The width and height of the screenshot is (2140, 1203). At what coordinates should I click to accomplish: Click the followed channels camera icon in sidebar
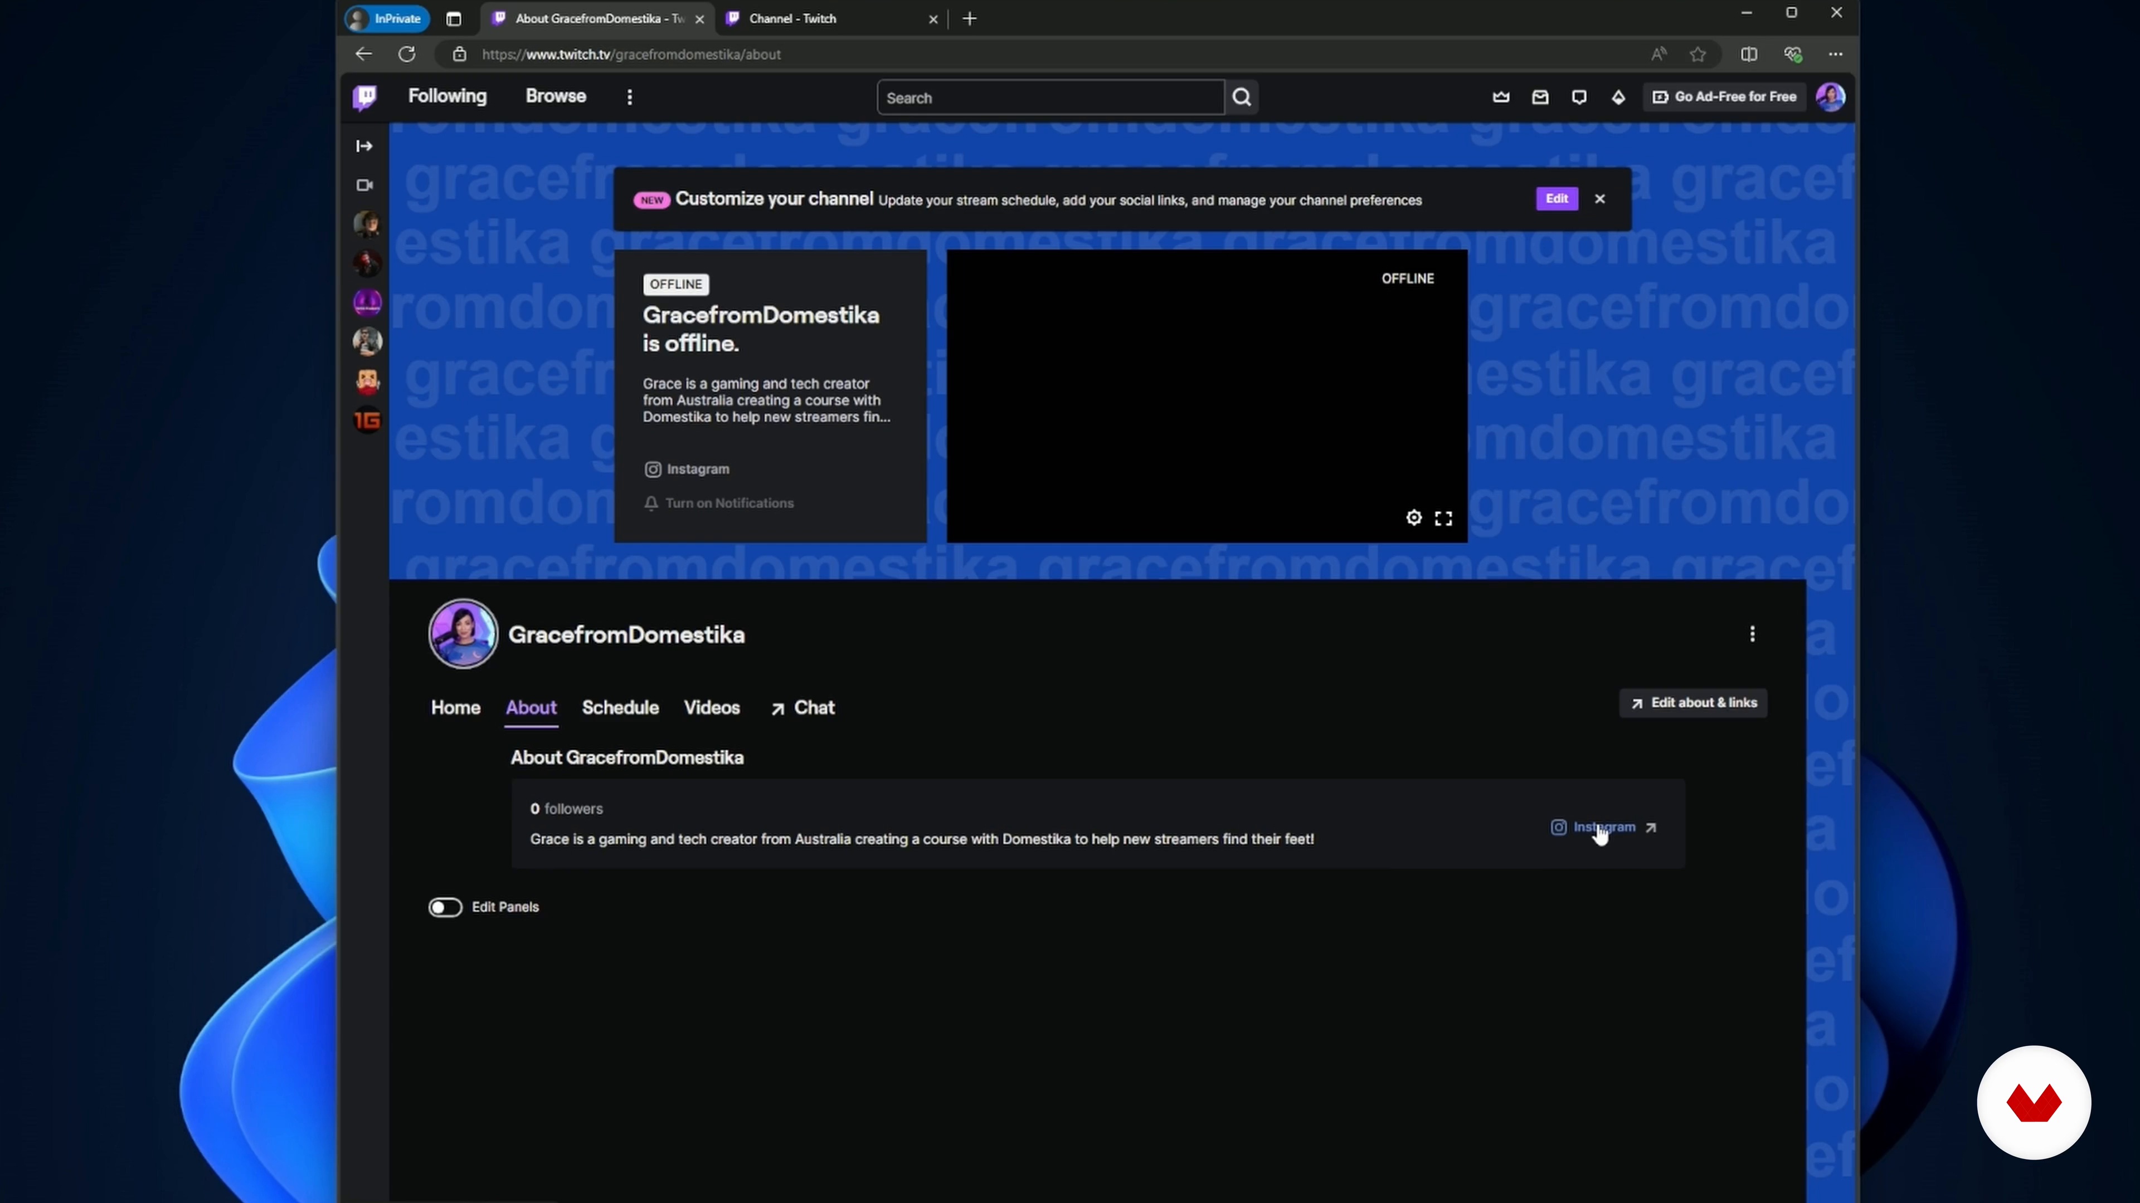[x=364, y=185]
